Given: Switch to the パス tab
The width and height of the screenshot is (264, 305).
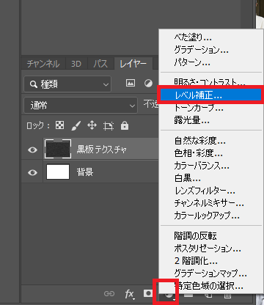Looking at the screenshot, I should [x=100, y=64].
